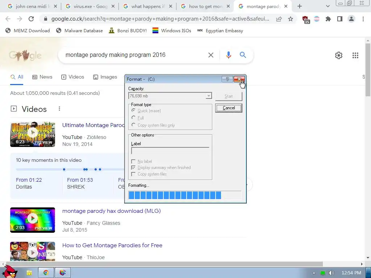Select the News search filter
371x278 pixels.
click(x=42, y=77)
